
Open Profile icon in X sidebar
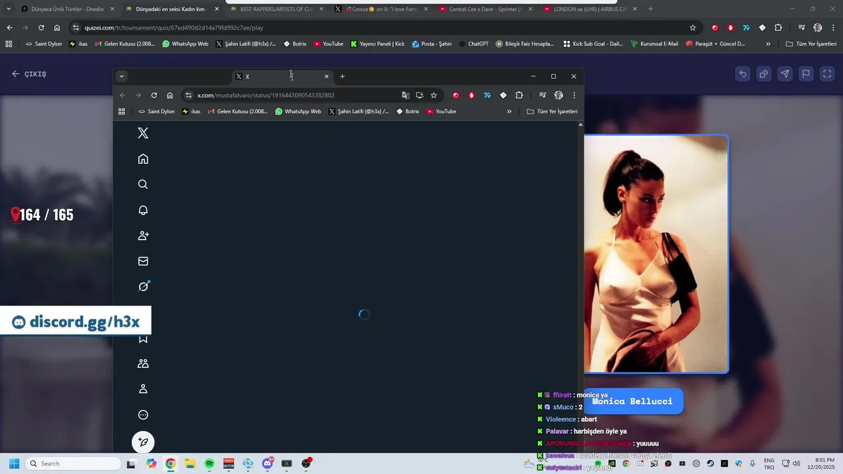143,389
